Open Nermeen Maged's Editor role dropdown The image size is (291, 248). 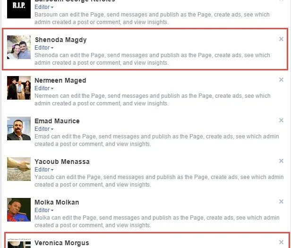pos(44,88)
